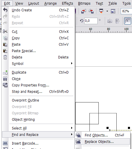Click the Undo arrow icon
Viewport: 132px width, 149px height.
click(x=5, y=10)
